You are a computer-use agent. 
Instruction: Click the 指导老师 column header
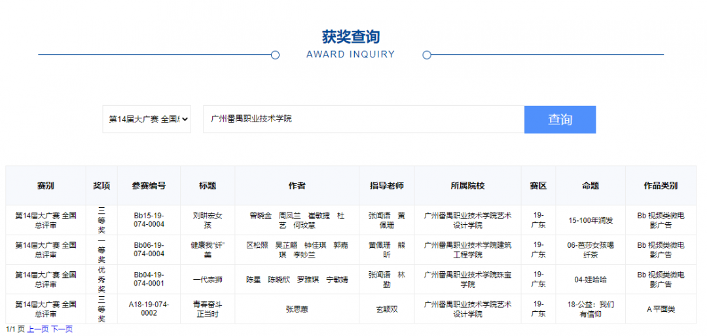point(386,186)
